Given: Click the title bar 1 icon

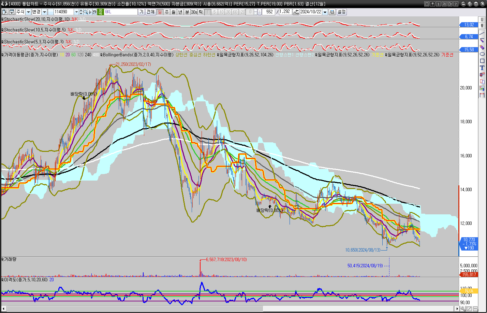Looking at the screenshot, I should click(438, 4).
